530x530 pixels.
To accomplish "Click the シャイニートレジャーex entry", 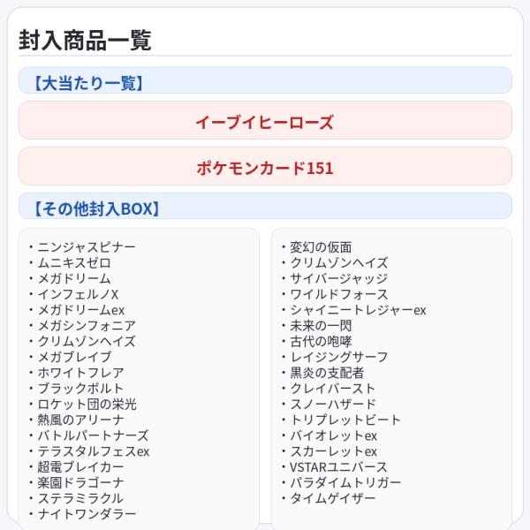I will tap(358, 310).
